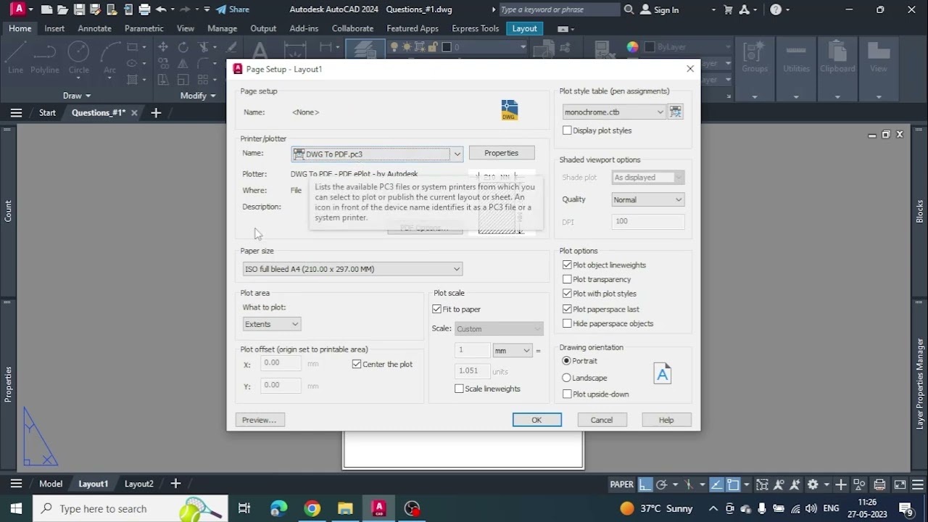Click the Cancel button in Page Setup
The image size is (928, 522).
(x=602, y=420)
